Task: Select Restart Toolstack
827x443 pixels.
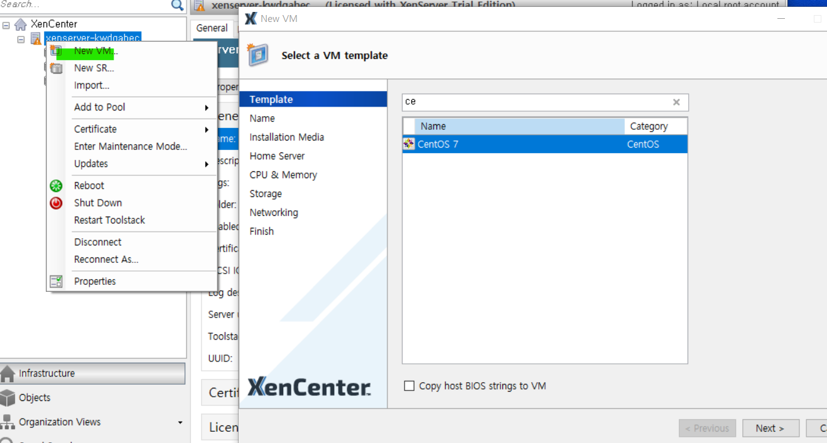Action: (x=109, y=220)
